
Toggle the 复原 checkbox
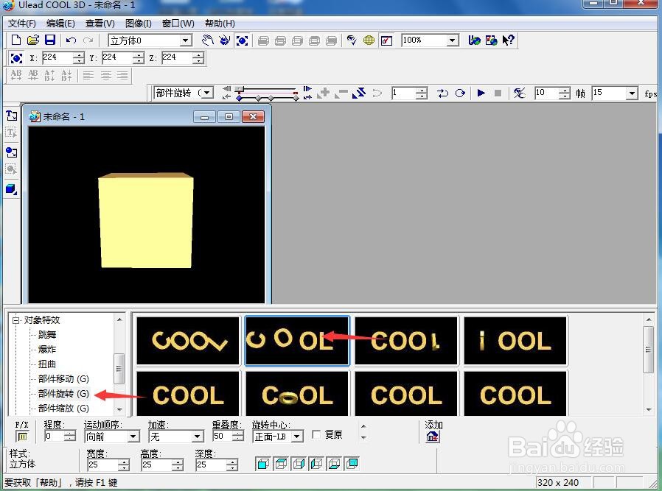click(316, 434)
